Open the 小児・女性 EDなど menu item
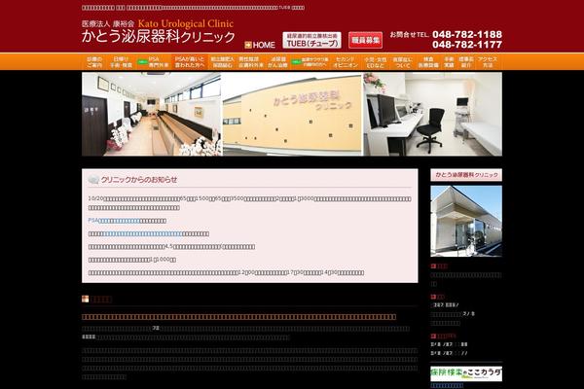Screen dimensions: 584x389 click(375, 62)
